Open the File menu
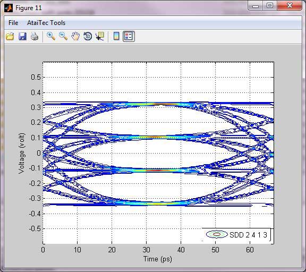Viewport: 306px width, 272px height. 13,23
